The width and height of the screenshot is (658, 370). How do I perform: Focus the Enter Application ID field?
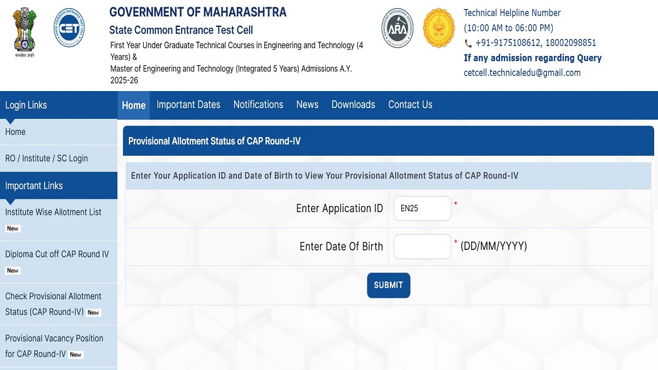pyautogui.click(x=422, y=208)
